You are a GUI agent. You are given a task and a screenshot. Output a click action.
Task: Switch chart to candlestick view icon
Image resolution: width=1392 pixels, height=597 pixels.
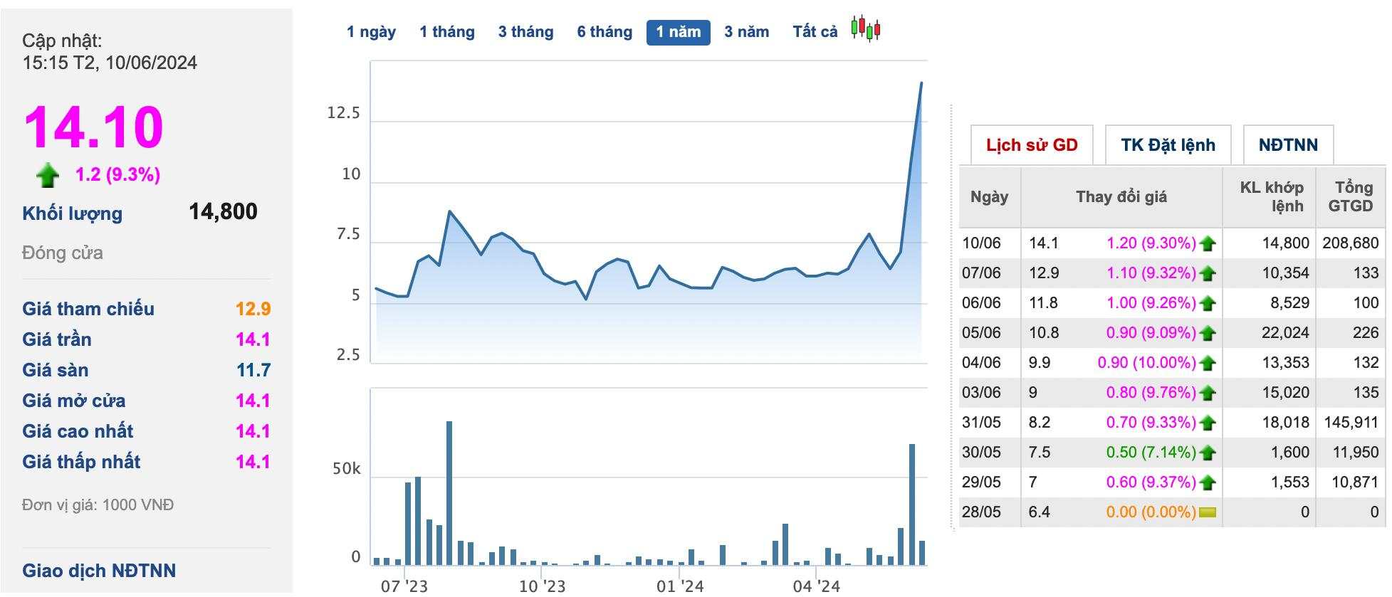point(866,29)
